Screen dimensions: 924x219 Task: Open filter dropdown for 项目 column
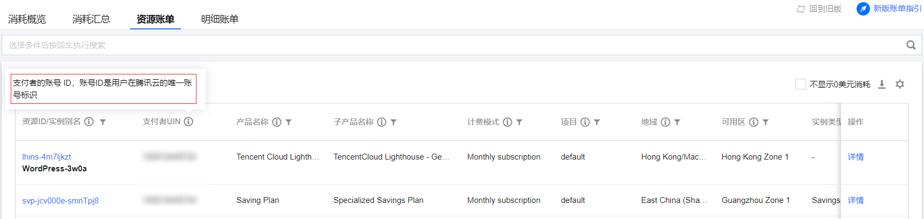pyautogui.click(x=597, y=122)
